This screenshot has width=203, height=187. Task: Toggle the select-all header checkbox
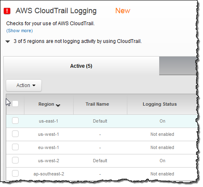(x=15, y=104)
